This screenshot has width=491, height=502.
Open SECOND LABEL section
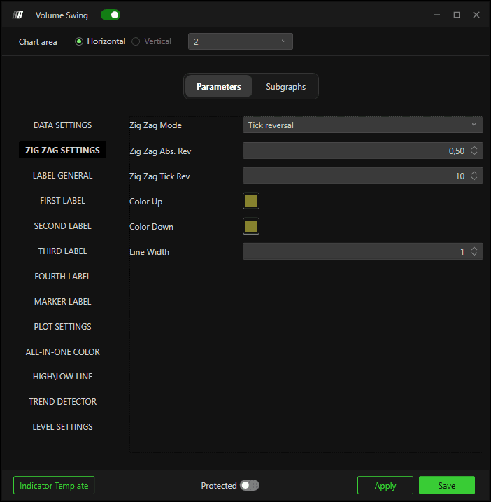63,226
